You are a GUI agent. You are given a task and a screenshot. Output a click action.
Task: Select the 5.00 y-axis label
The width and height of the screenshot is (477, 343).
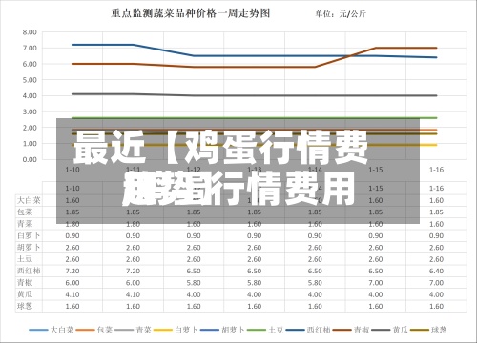click(30, 80)
